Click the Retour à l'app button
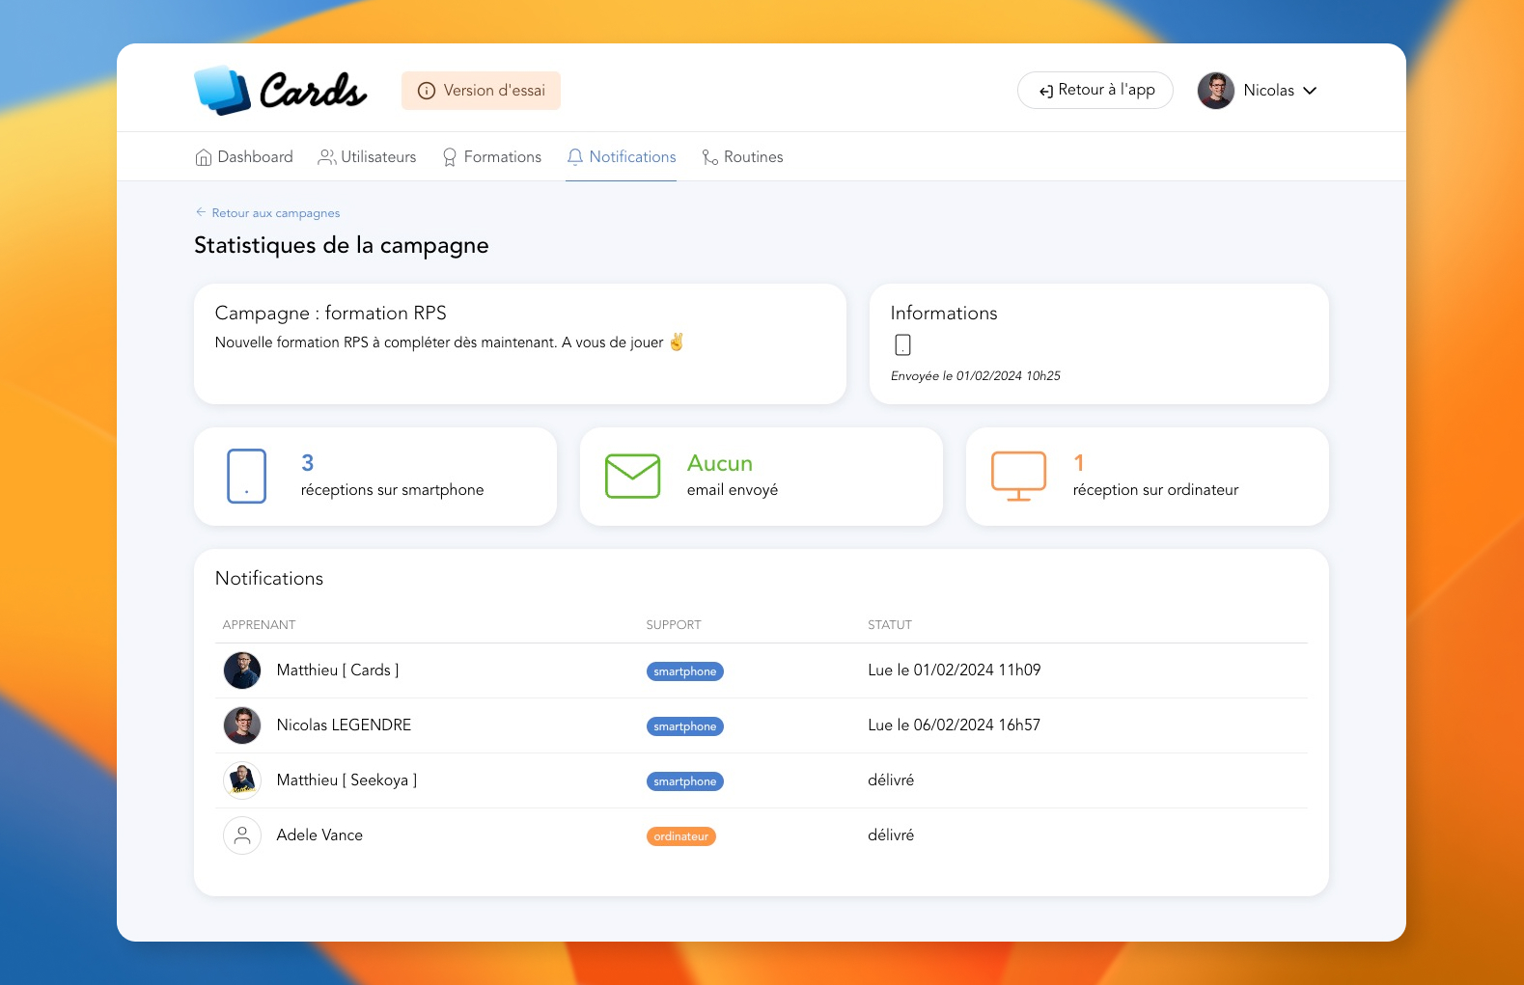This screenshot has height=985, width=1524. click(x=1095, y=91)
